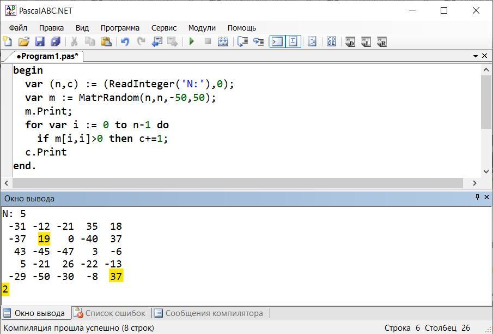Save the program with the floppy disk icon

39,41
